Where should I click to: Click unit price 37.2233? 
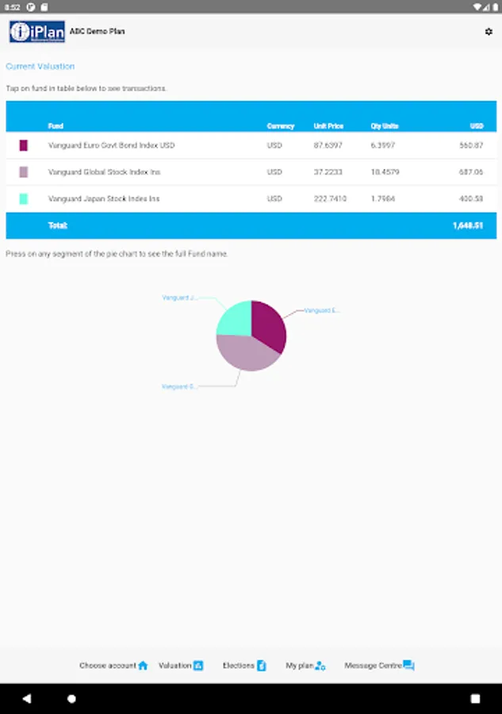[328, 171]
